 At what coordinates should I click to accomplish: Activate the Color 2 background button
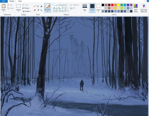pos(98,8)
